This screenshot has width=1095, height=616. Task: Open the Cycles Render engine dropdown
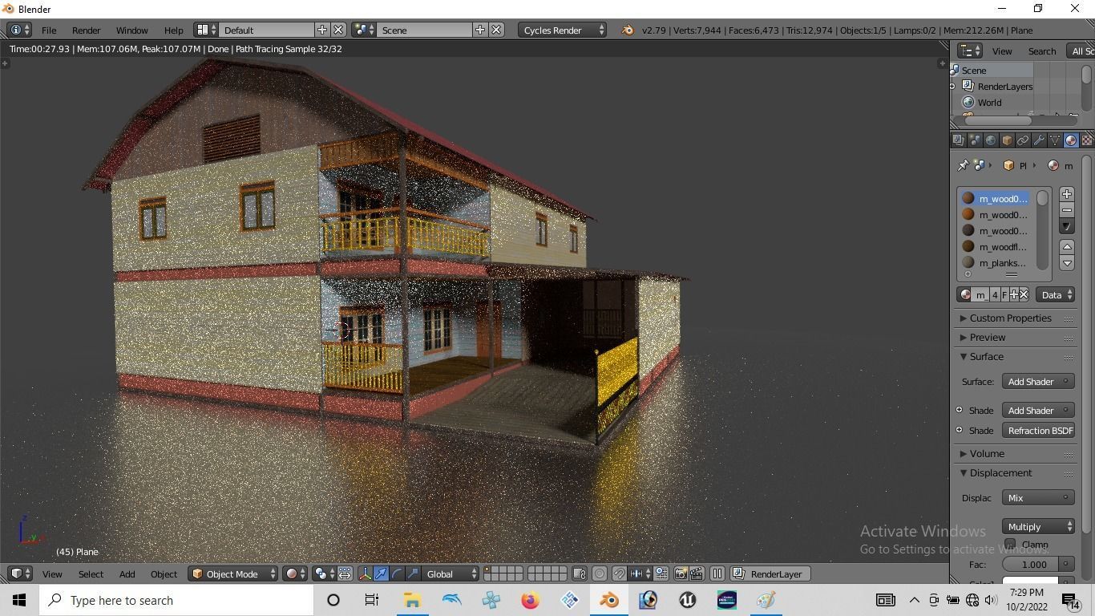coord(563,30)
